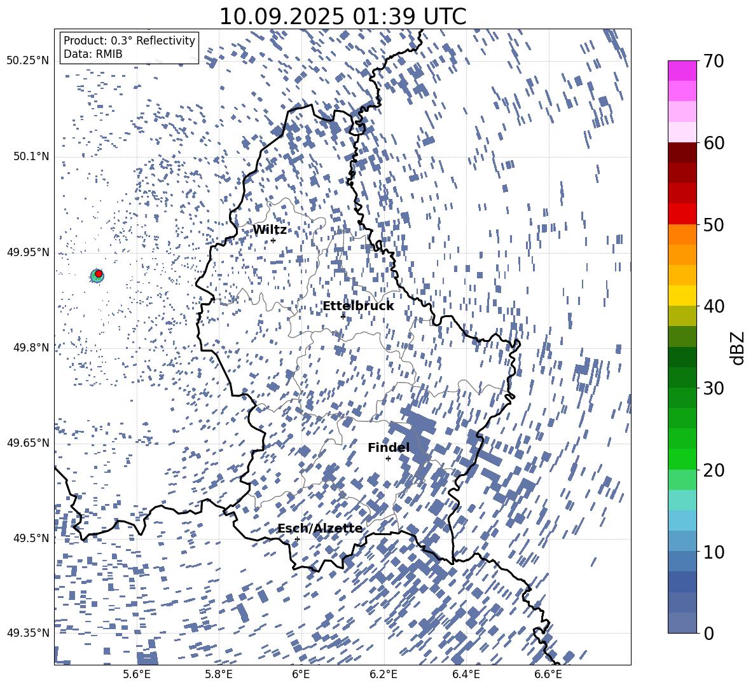The image size is (753, 687).
Task: Click the 60 colorbar tick label
Action: tap(713, 143)
